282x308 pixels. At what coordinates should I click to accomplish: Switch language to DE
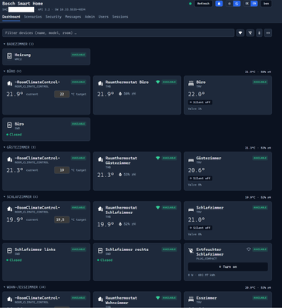(247, 4)
